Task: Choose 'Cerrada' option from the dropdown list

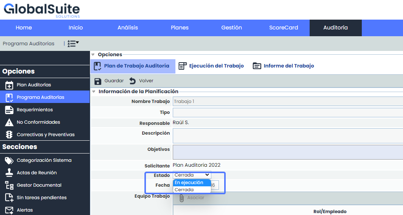Action: point(184,190)
